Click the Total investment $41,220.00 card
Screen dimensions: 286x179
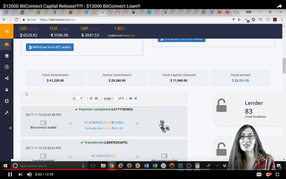pos(55,77)
